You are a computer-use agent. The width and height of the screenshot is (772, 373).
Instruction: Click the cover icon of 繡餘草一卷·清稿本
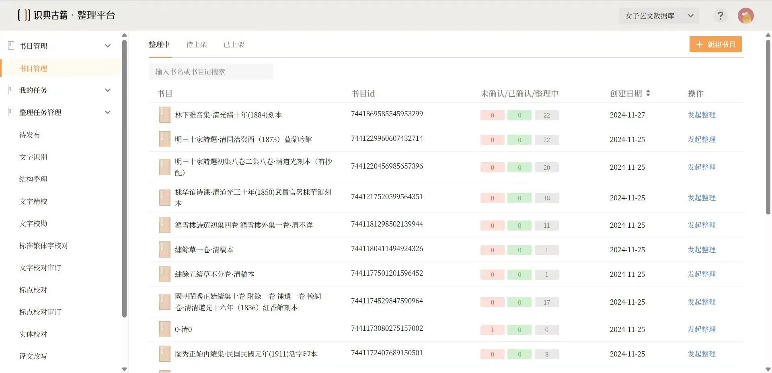tap(164, 249)
